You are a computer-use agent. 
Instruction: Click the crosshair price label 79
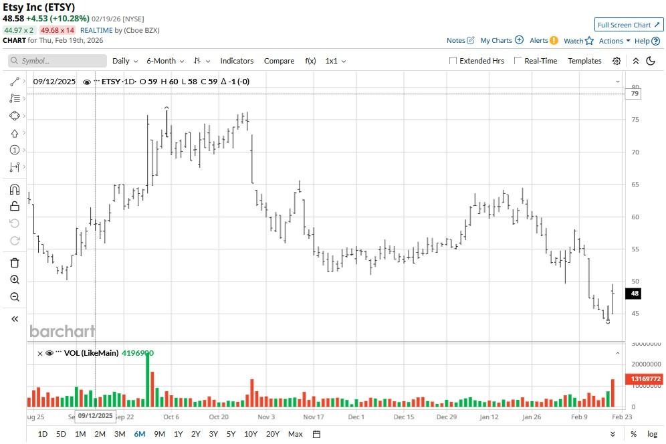pyautogui.click(x=633, y=94)
